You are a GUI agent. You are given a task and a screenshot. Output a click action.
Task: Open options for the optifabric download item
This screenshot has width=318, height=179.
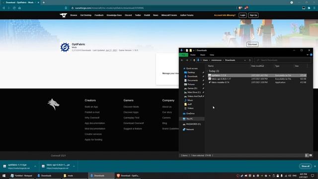[35, 166]
